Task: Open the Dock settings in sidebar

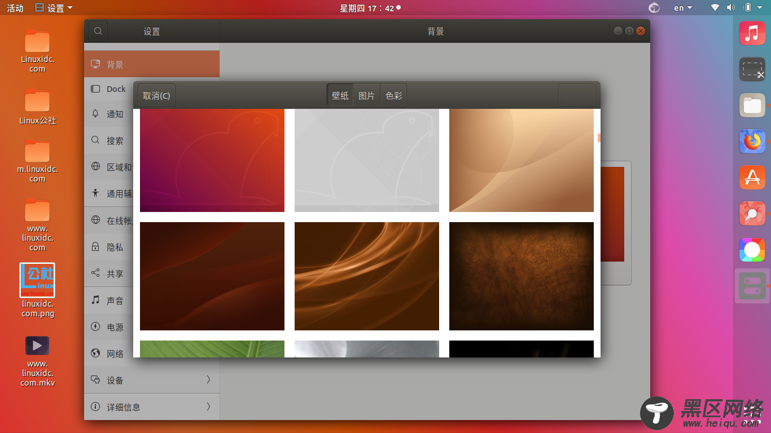Action: [108, 89]
